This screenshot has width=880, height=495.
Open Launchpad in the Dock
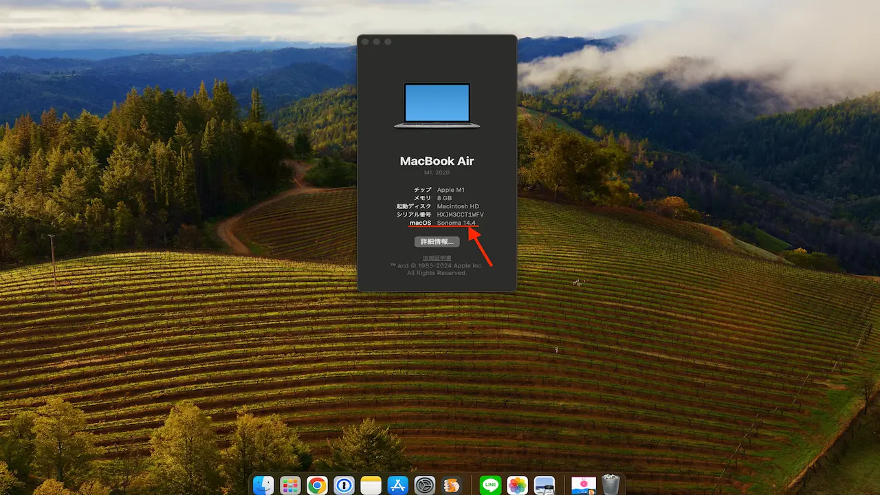(290, 485)
